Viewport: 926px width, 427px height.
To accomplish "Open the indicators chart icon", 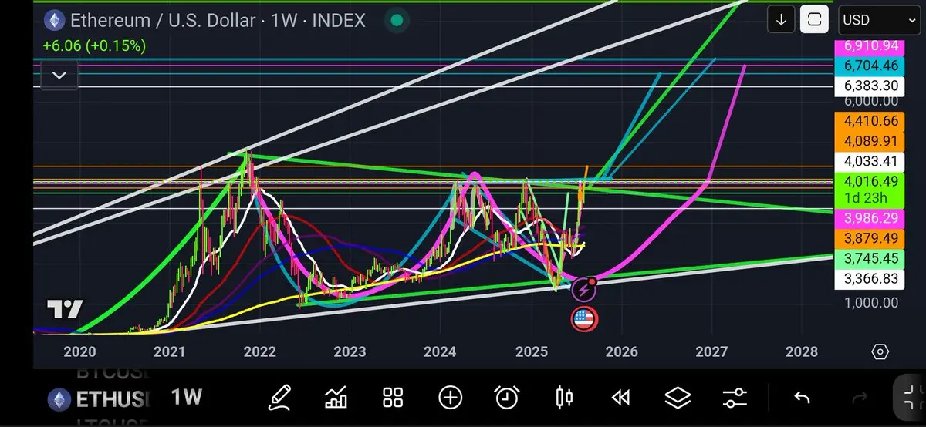I will pyautogui.click(x=336, y=398).
